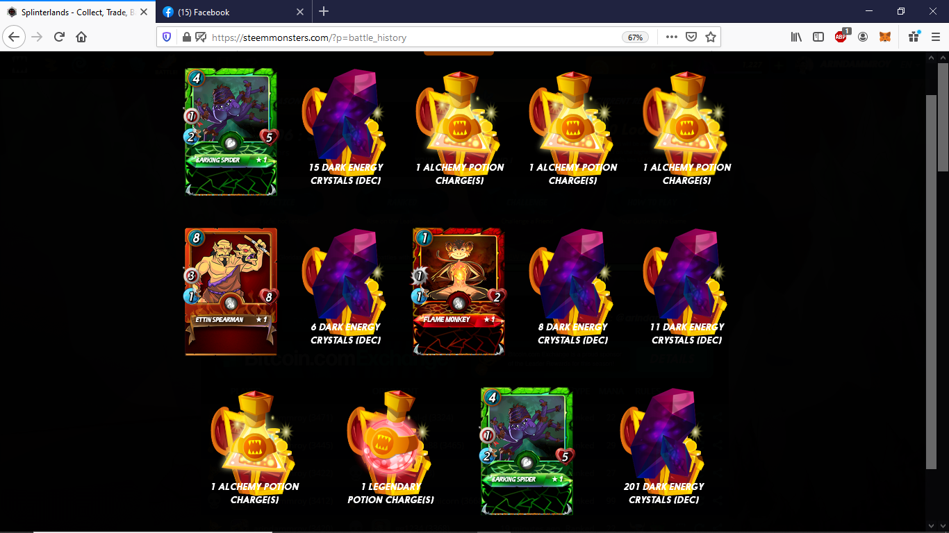Screen dimensions: 949x533
Task: Restore down the Firefox window
Action: [901, 11]
